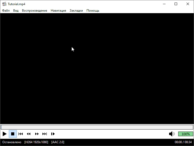
Task: Click the rewind (decrease speed) icon
Action: (x=28, y=134)
